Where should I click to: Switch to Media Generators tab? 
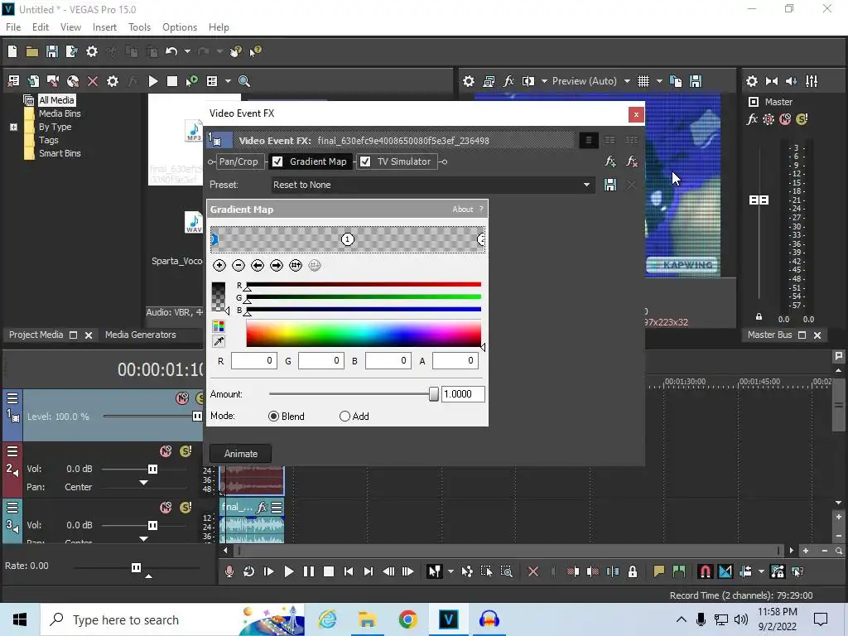tap(140, 335)
